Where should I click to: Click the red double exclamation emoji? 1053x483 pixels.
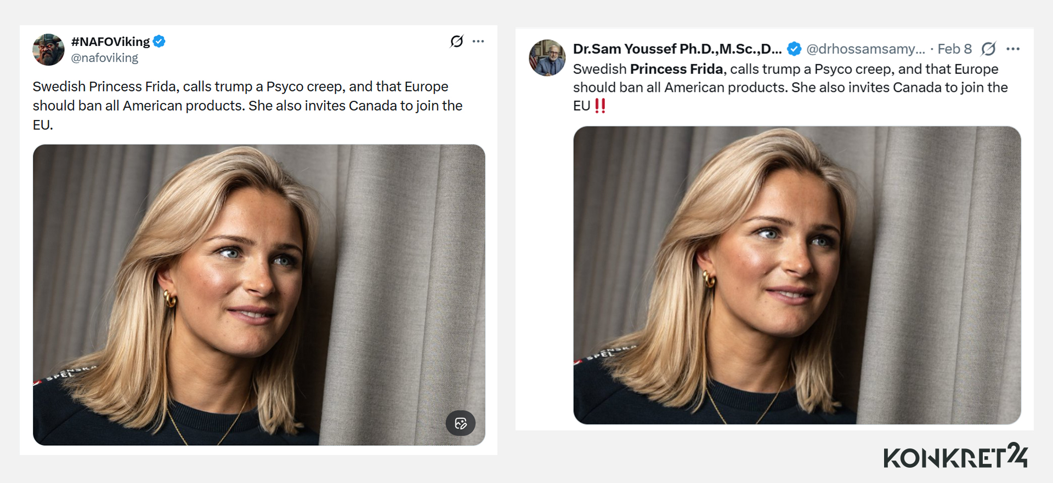[x=600, y=106]
